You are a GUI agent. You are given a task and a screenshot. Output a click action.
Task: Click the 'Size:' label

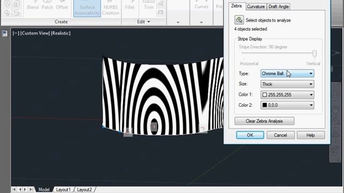click(x=243, y=84)
